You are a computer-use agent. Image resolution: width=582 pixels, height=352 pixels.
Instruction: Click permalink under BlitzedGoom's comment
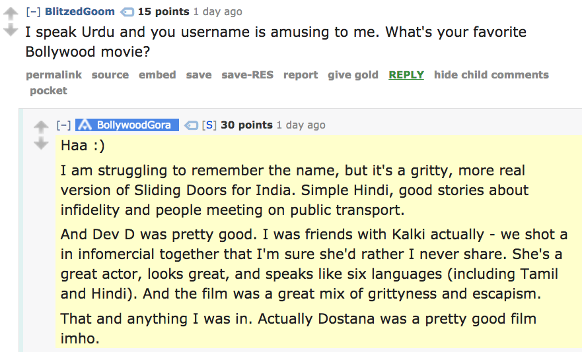[x=54, y=75]
